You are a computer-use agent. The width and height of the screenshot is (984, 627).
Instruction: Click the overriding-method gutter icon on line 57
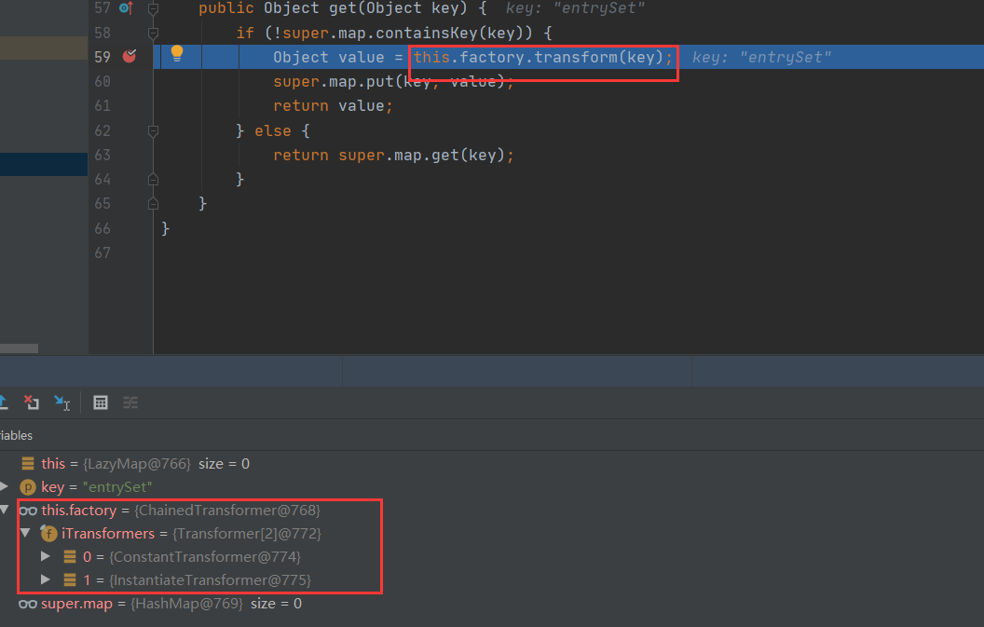pyautogui.click(x=128, y=8)
